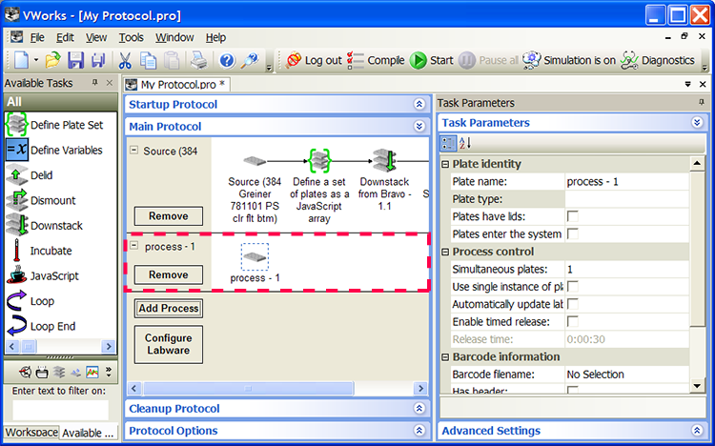Click the Cut scissors icon
This screenshot has width=715, height=446.
click(x=124, y=61)
